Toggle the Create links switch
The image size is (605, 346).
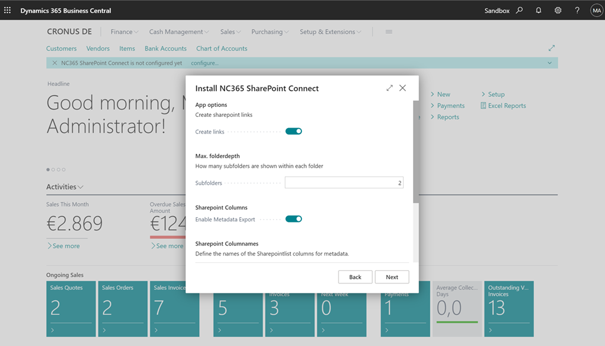(x=294, y=131)
